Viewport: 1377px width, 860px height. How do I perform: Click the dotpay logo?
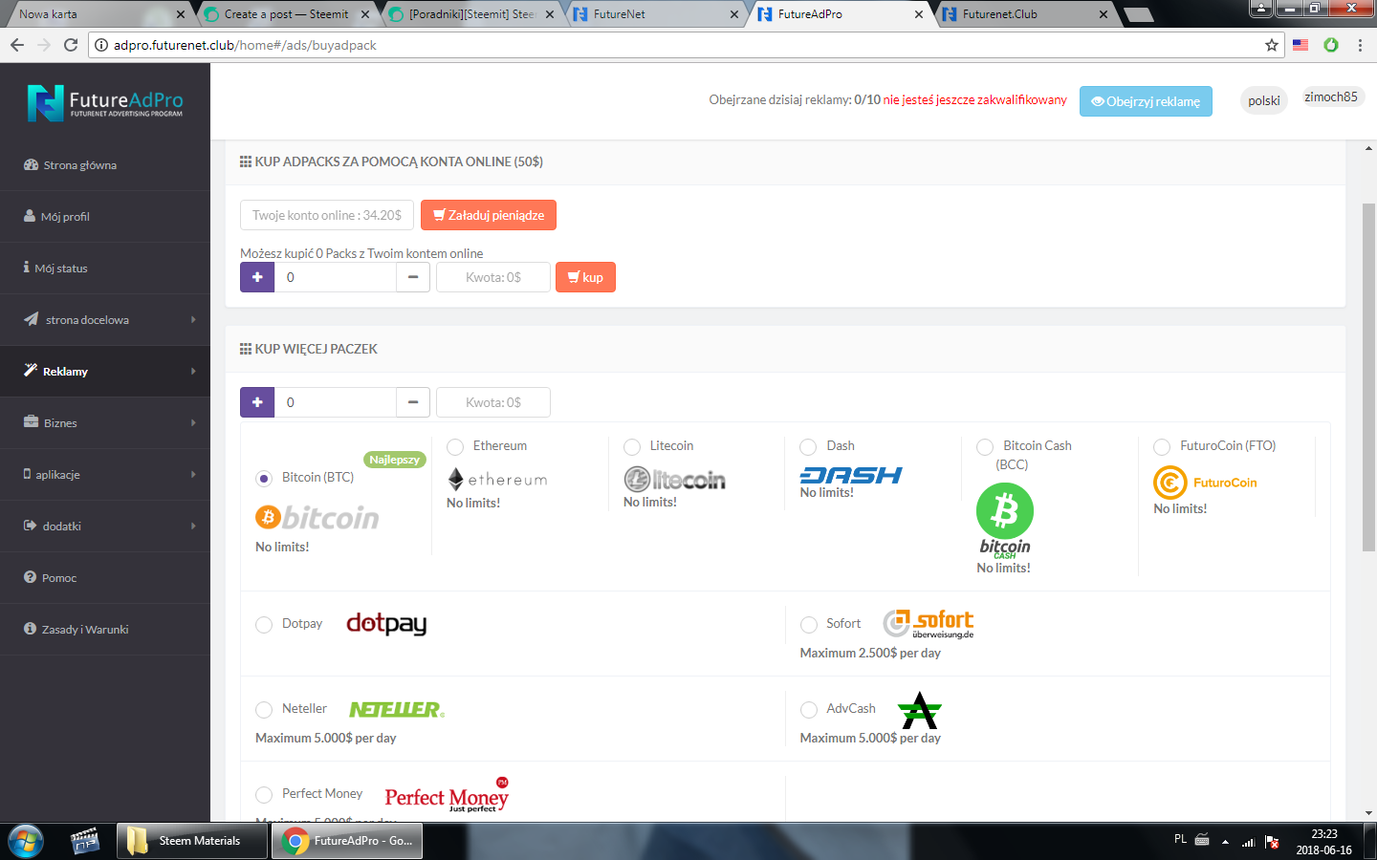pos(386,624)
